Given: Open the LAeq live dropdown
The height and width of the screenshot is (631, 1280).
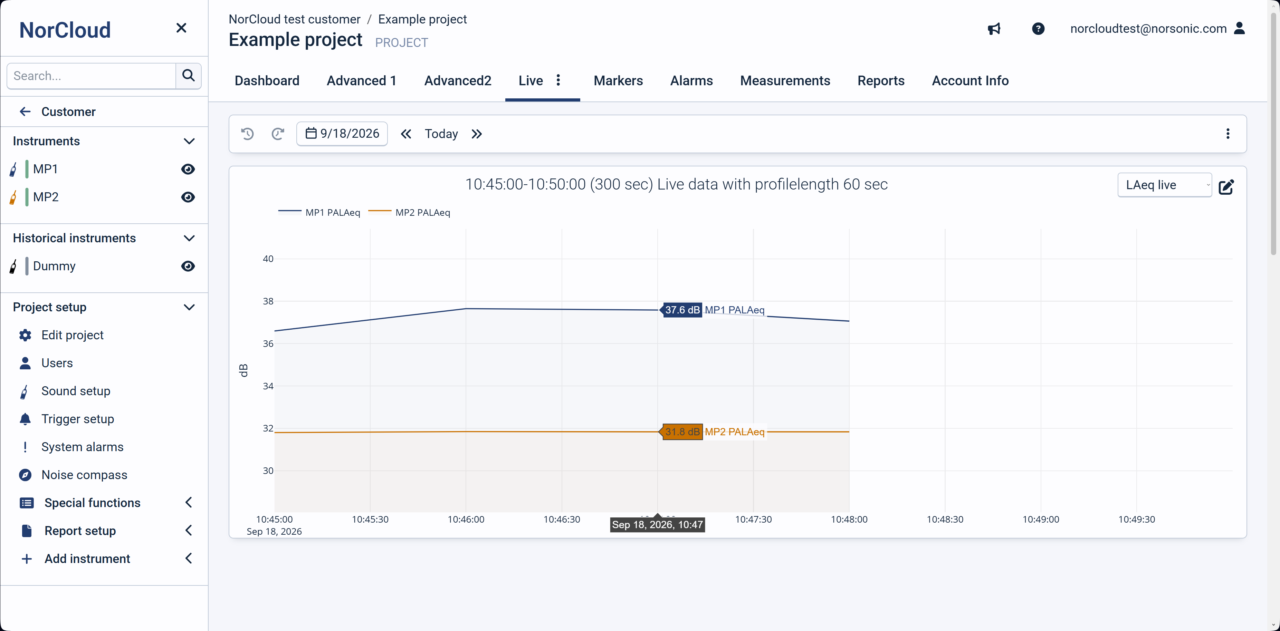Looking at the screenshot, I should (1164, 185).
